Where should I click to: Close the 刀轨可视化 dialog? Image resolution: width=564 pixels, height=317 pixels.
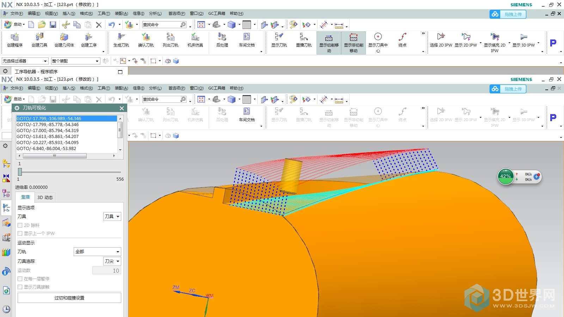[122, 108]
